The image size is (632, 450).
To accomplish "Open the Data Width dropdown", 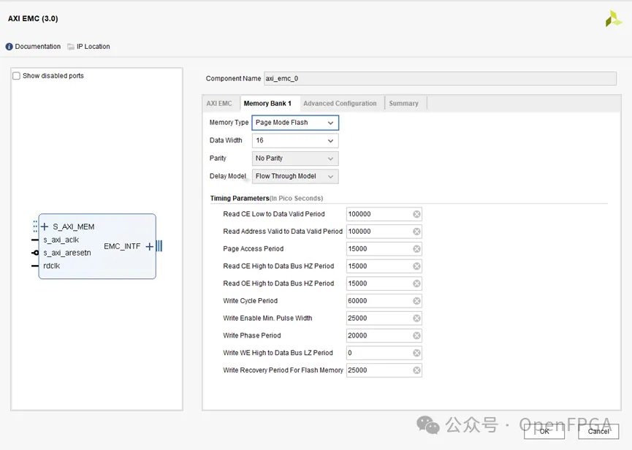I will tap(295, 140).
